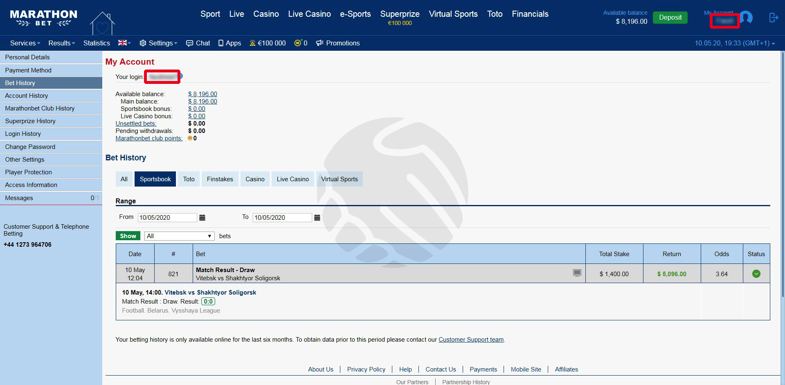Viewport: 785px width, 385px height.
Task: Open the Financials section
Action: 530,14
